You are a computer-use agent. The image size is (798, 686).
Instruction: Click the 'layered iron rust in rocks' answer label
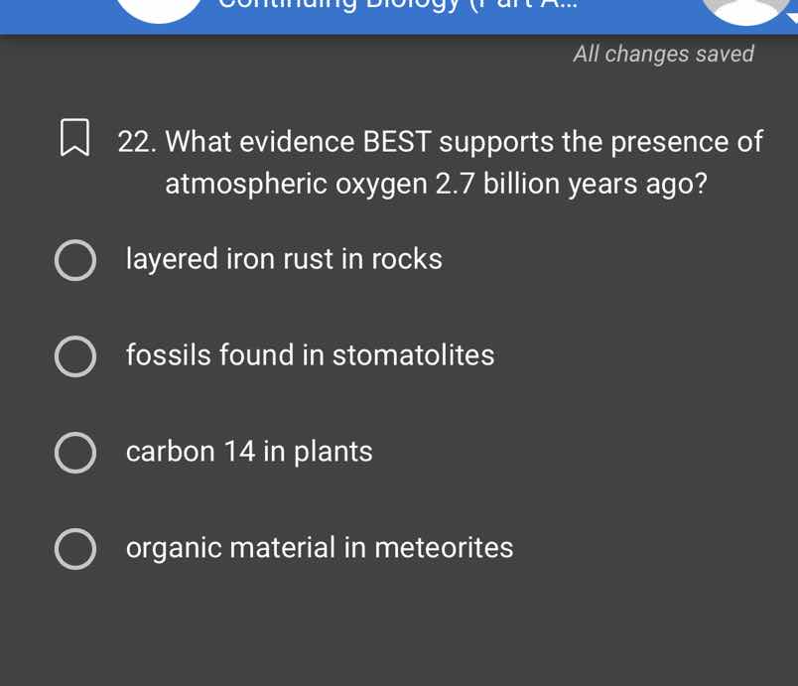click(284, 258)
